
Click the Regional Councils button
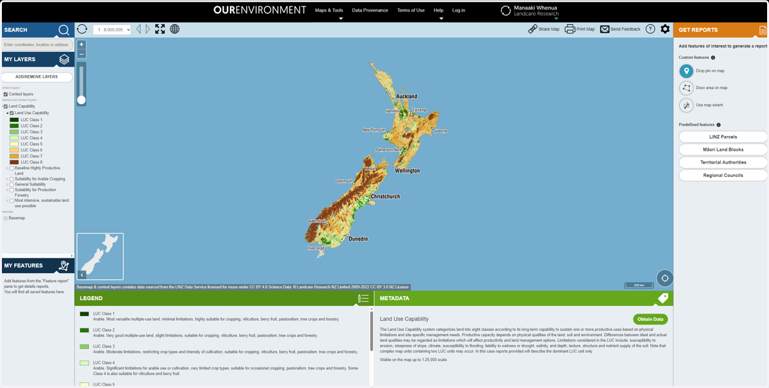point(723,175)
